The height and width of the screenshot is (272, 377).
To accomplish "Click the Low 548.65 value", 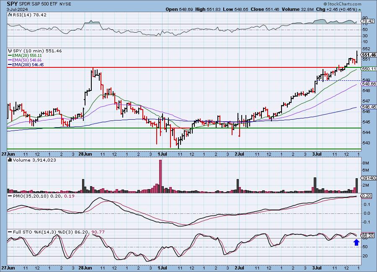I will click(235, 9).
